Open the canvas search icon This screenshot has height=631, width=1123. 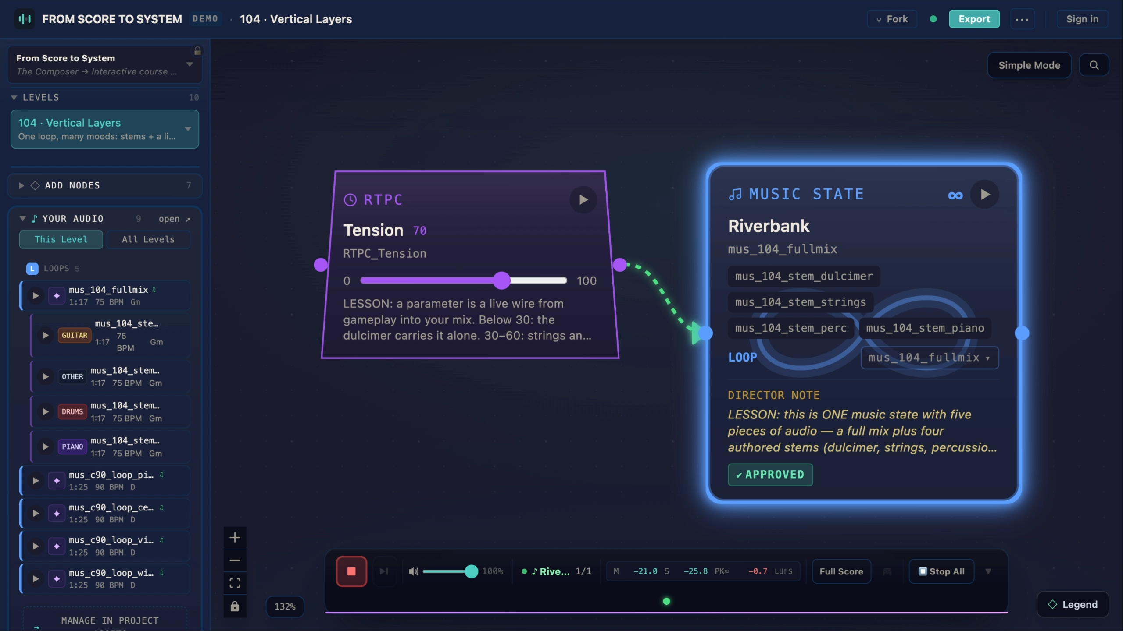(1094, 65)
